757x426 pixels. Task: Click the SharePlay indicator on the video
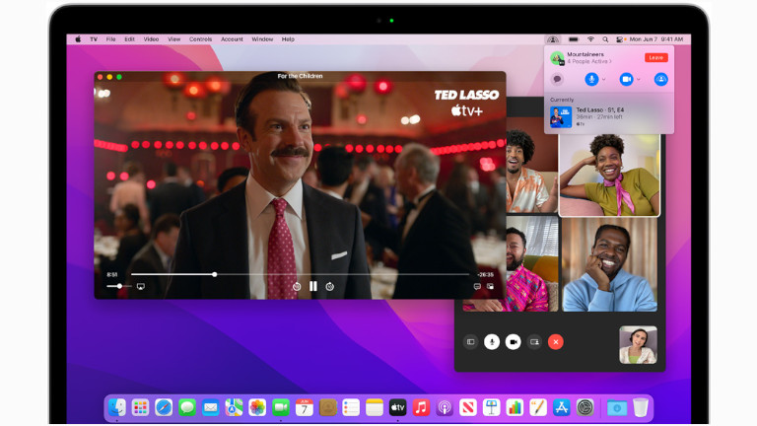[104, 94]
